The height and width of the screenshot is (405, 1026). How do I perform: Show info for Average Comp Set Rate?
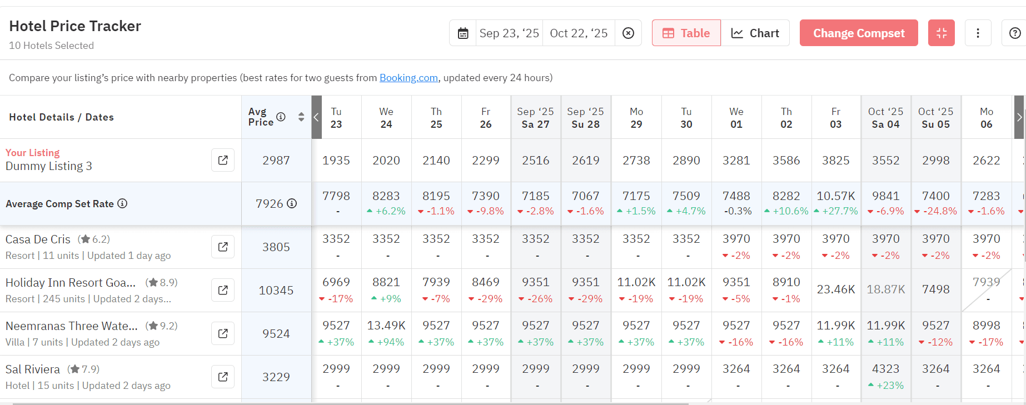(122, 203)
